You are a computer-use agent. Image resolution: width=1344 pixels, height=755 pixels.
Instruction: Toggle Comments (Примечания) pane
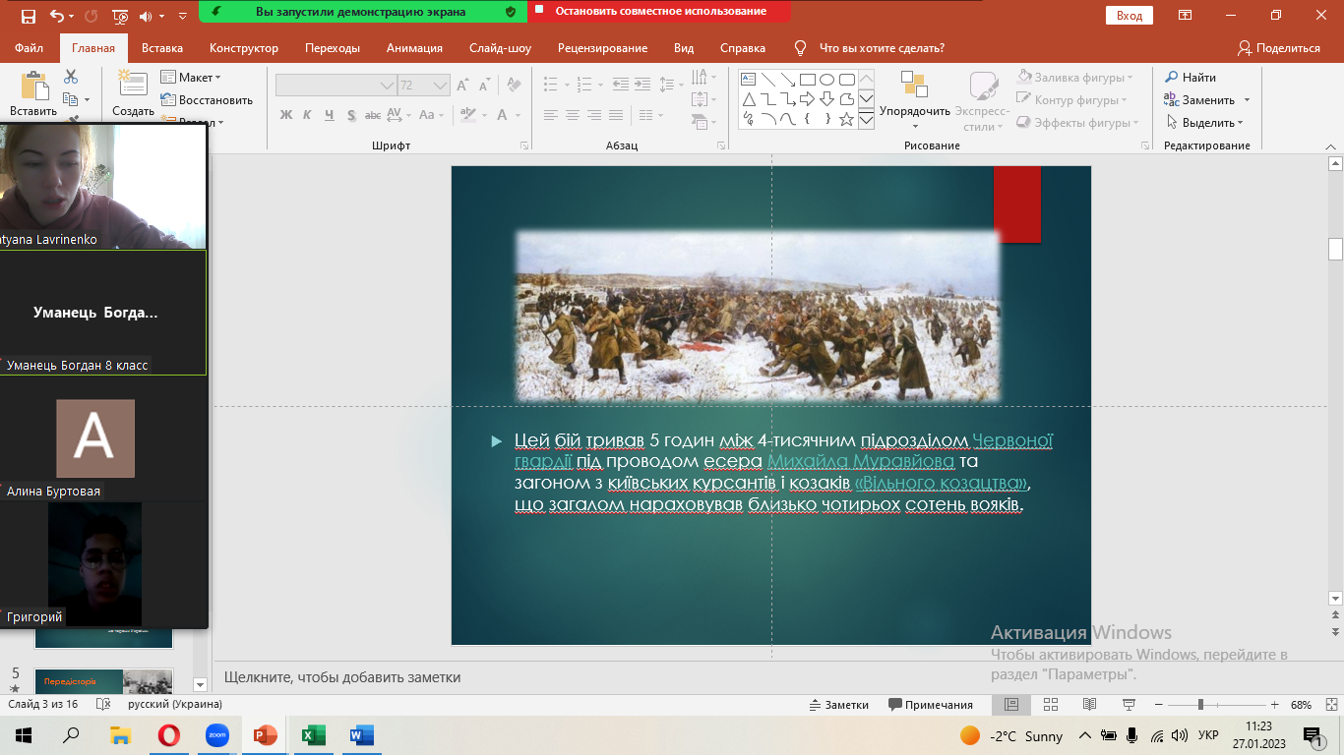[x=931, y=705]
